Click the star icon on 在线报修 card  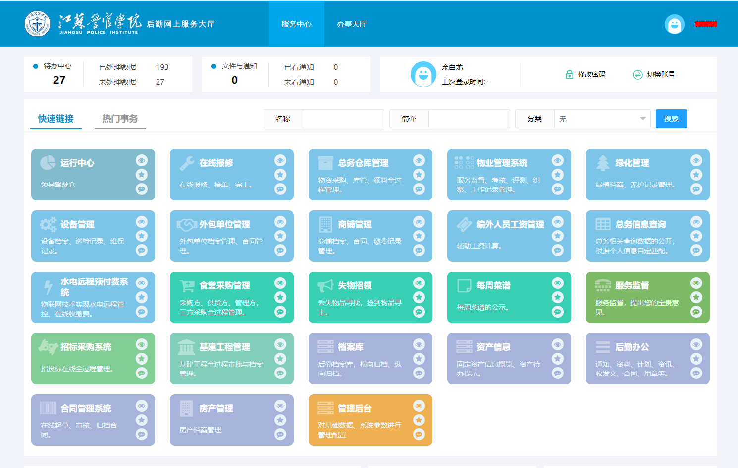click(x=280, y=175)
